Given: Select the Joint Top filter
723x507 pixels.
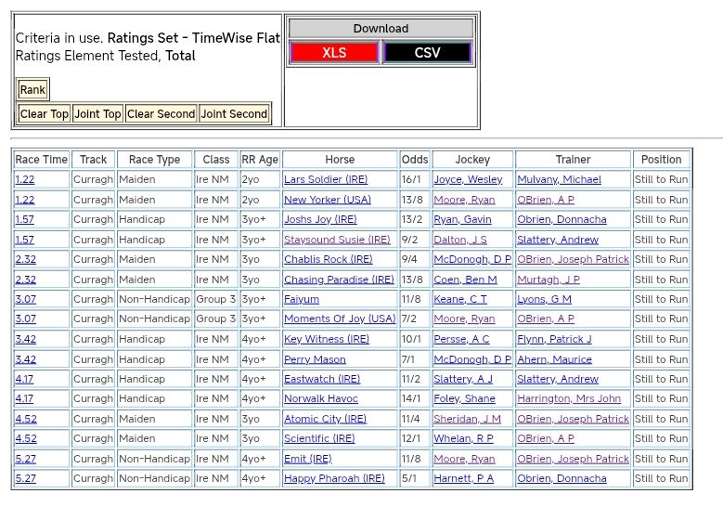Looking at the screenshot, I should pos(98,114).
